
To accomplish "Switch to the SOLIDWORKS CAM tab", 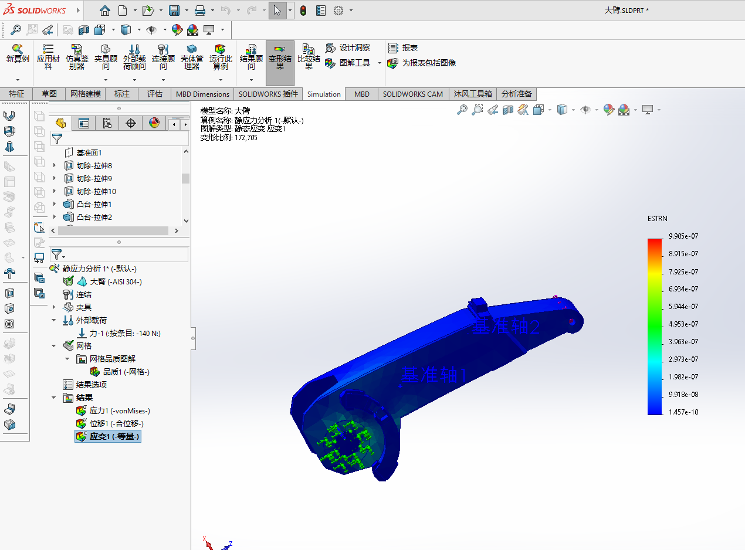I will pyautogui.click(x=413, y=94).
